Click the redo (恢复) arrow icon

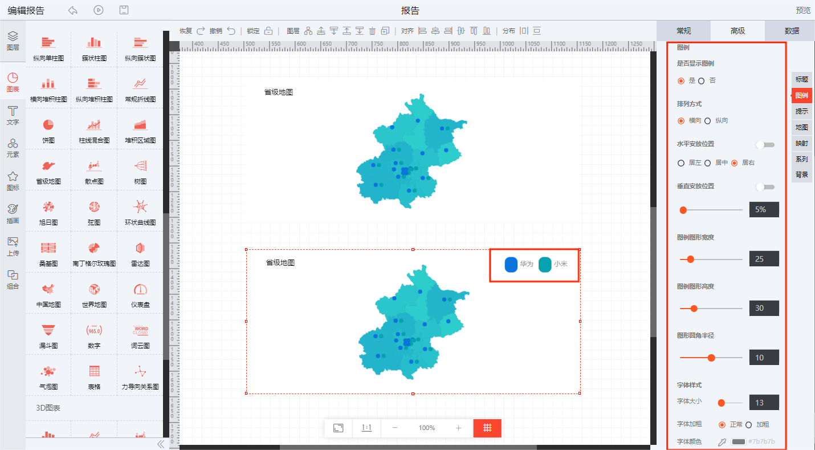[201, 31]
